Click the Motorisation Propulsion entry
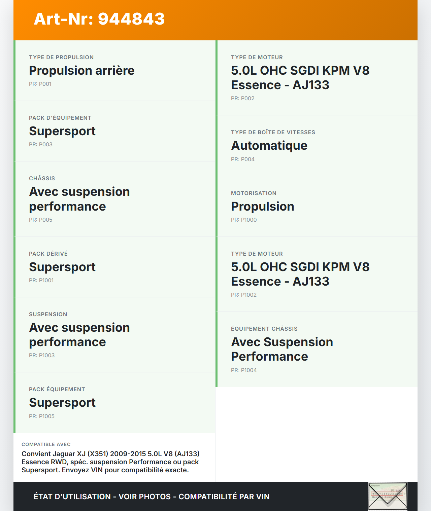 pyautogui.click(x=262, y=207)
